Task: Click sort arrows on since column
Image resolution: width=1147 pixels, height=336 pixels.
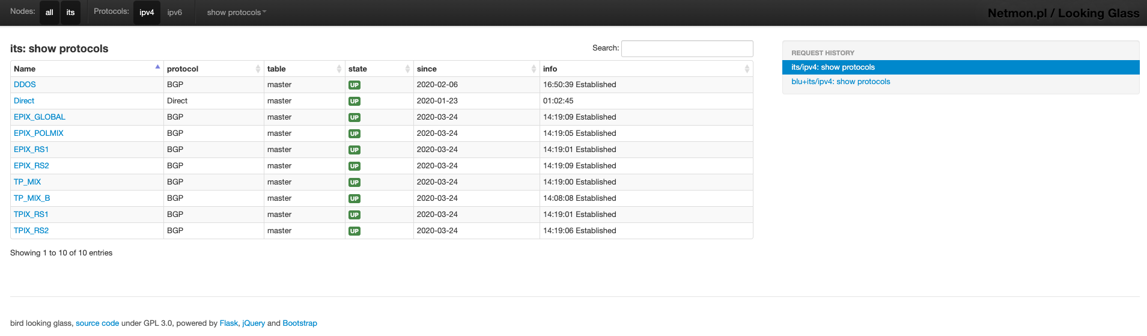Action: pyautogui.click(x=534, y=69)
